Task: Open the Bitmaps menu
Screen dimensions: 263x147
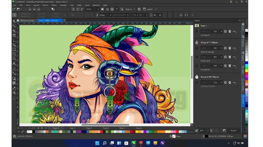Action: click(x=63, y=5)
